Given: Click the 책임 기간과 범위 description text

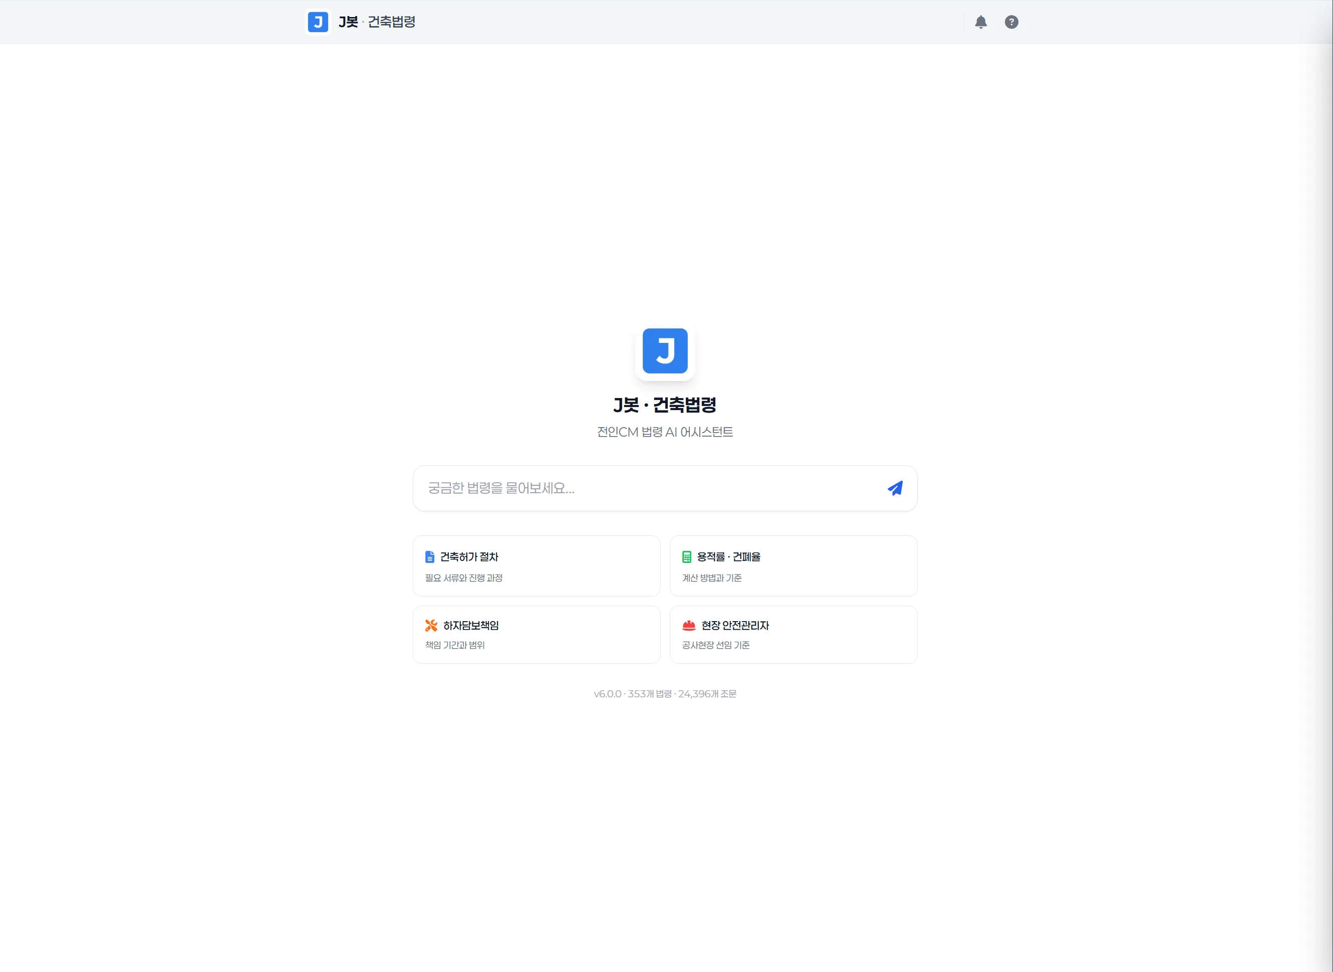Looking at the screenshot, I should [x=454, y=646].
